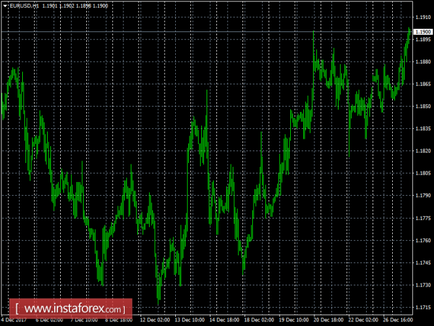Select the 1.1865 price level label
The width and height of the screenshot is (434, 326).
[x=423, y=84]
